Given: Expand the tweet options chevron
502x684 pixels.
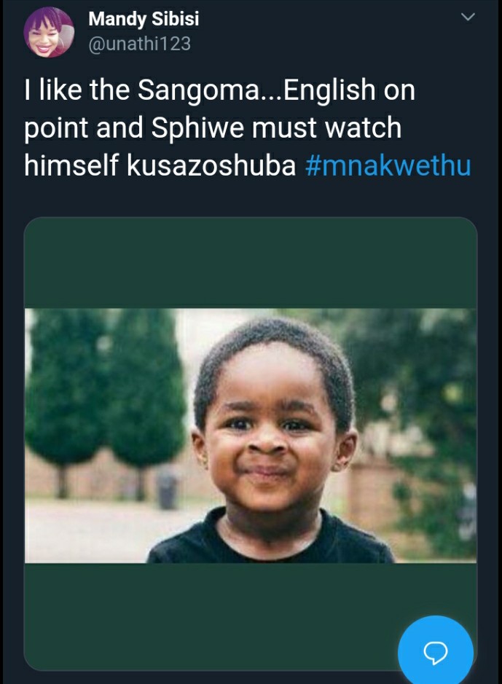Looking at the screenshot, I should coord(468,17).
